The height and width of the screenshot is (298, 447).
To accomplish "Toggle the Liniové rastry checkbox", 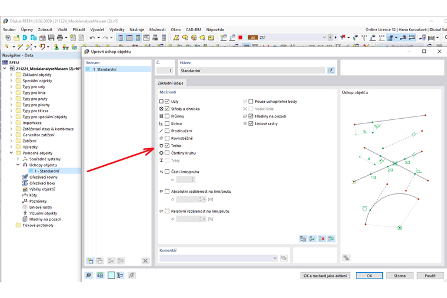I will click(x=251, y=123).
